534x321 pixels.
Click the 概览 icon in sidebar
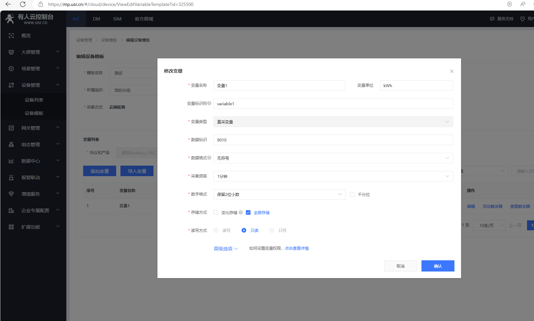(x=11, y=36)
